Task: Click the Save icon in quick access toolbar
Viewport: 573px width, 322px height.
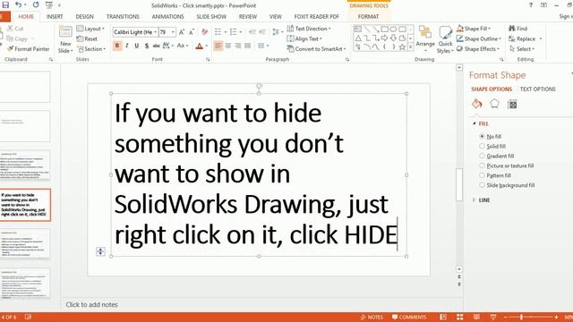Action: (5, 5)
